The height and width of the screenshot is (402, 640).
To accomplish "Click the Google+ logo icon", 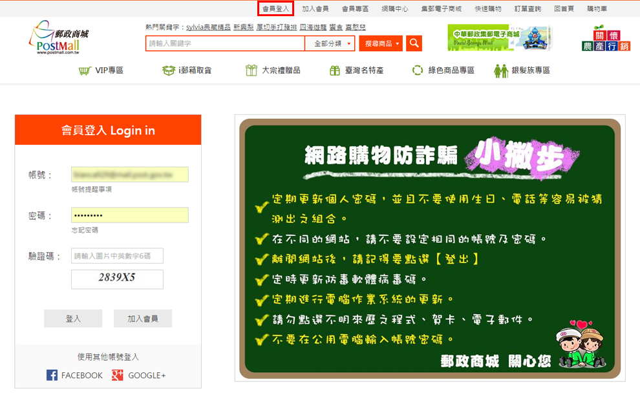I will tap(117, 375).
